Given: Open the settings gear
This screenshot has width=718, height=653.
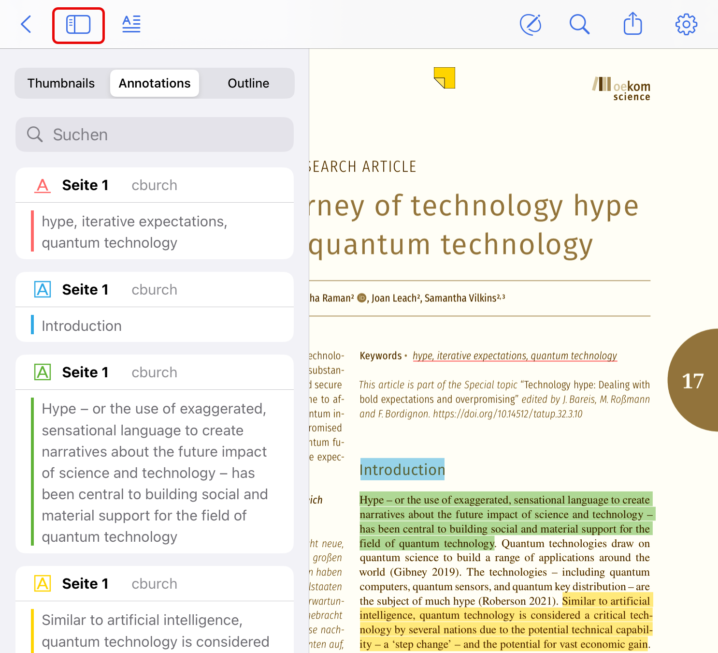Looking at the screenshot, I should click(686, 24).
